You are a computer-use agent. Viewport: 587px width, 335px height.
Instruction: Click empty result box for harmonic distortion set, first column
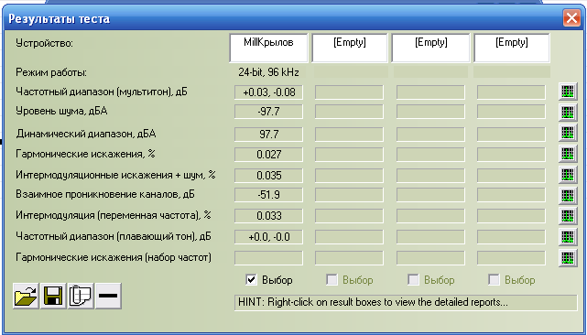tap(269, 257)
